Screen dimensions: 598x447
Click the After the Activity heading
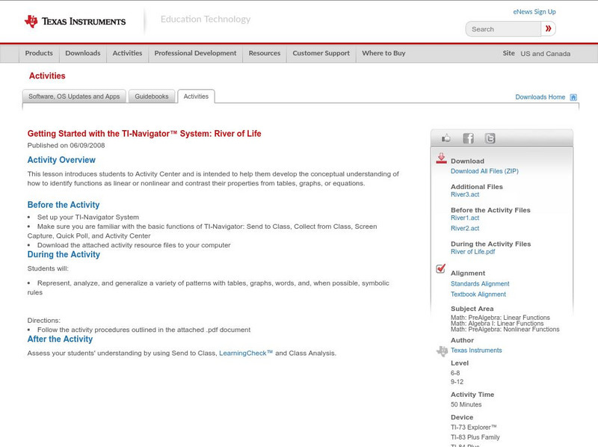[60, 339]
